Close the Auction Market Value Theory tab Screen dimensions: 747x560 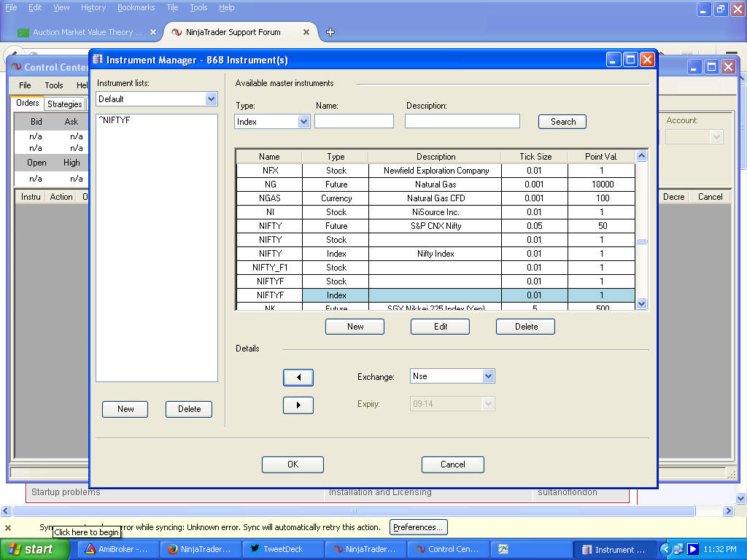click(x=153, y=32)
